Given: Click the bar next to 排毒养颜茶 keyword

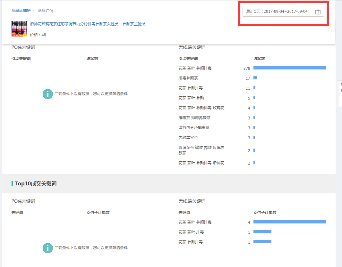Looking at the screenshot, I should pyautogui.click(x=255, y=78).
